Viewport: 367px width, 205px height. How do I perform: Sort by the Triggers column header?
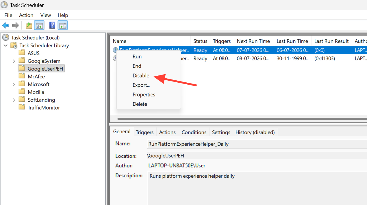tap(222, 41)
